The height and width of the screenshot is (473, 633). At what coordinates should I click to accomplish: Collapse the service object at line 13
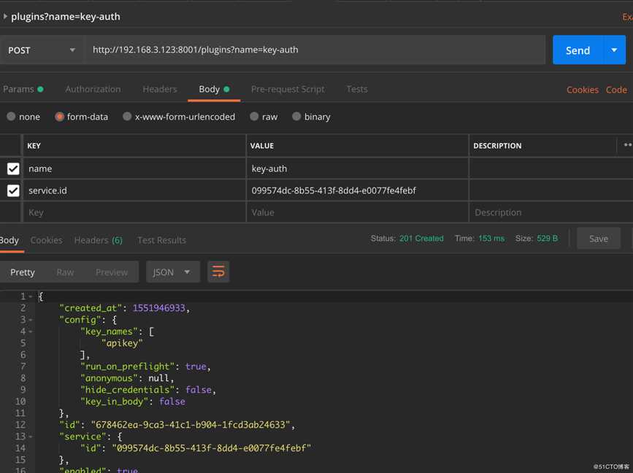tap(30, 437)
